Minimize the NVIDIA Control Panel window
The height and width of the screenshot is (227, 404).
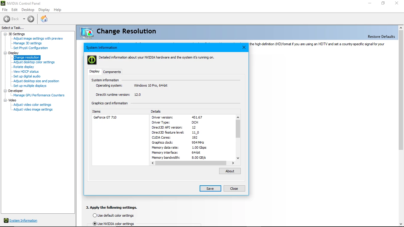[370, 3]
